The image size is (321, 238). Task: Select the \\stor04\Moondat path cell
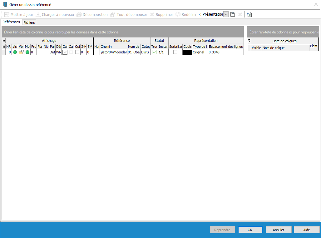tap(113, 52)
